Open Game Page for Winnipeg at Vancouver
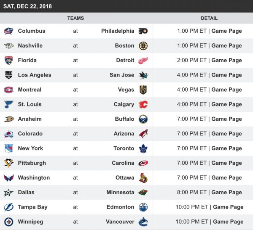The image size is (253, 230). 228,222
